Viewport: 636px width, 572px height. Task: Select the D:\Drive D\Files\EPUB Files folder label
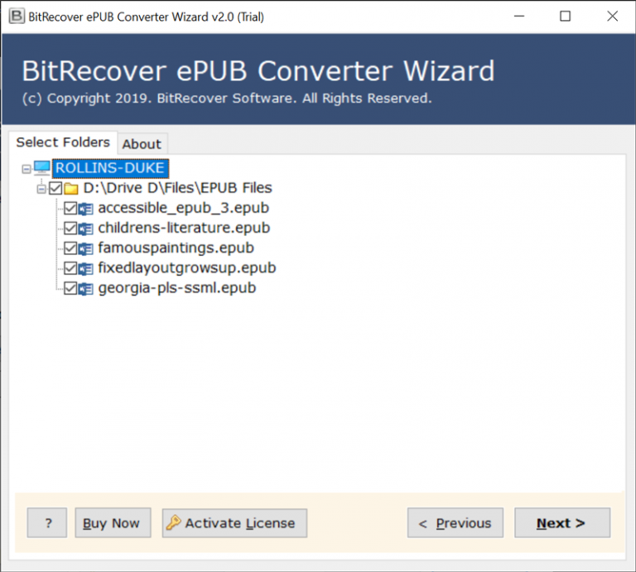pos(178,188)
